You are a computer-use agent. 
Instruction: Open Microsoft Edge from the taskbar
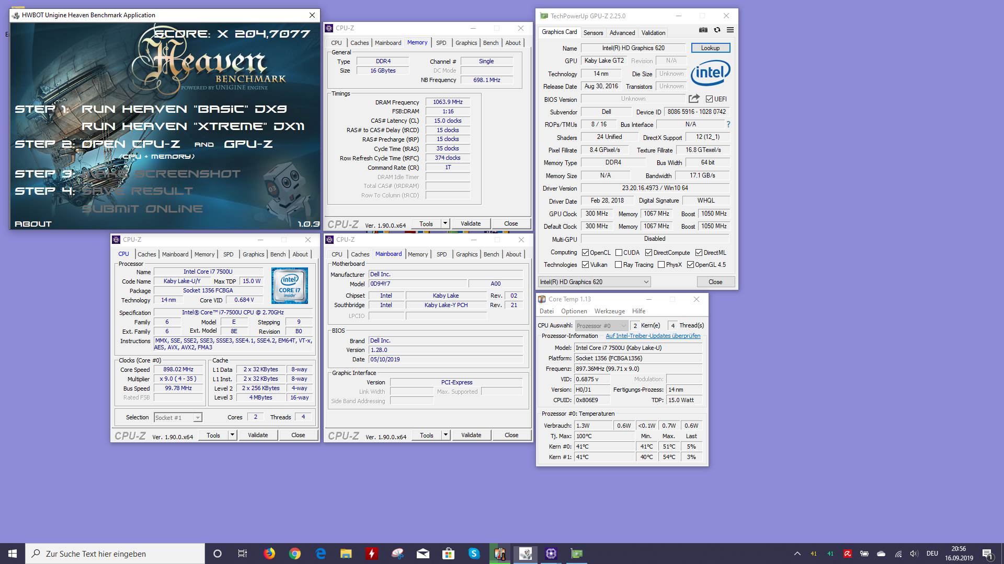[321, 554]
